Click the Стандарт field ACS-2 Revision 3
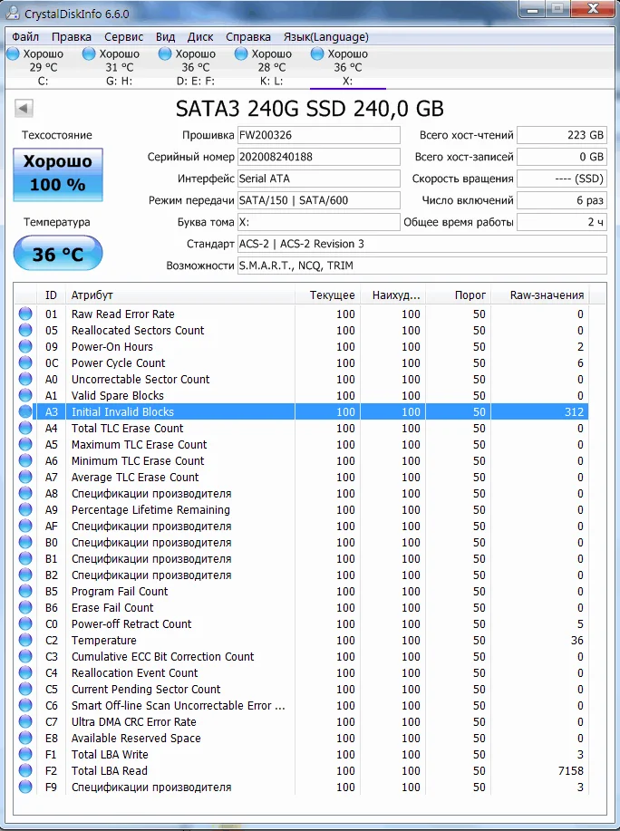 [421, 244]
